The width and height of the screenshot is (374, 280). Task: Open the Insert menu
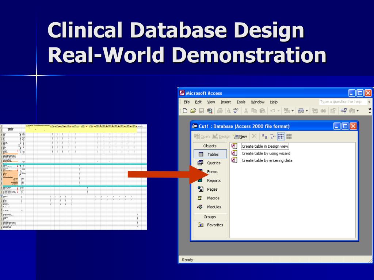(x=226, y=102)
